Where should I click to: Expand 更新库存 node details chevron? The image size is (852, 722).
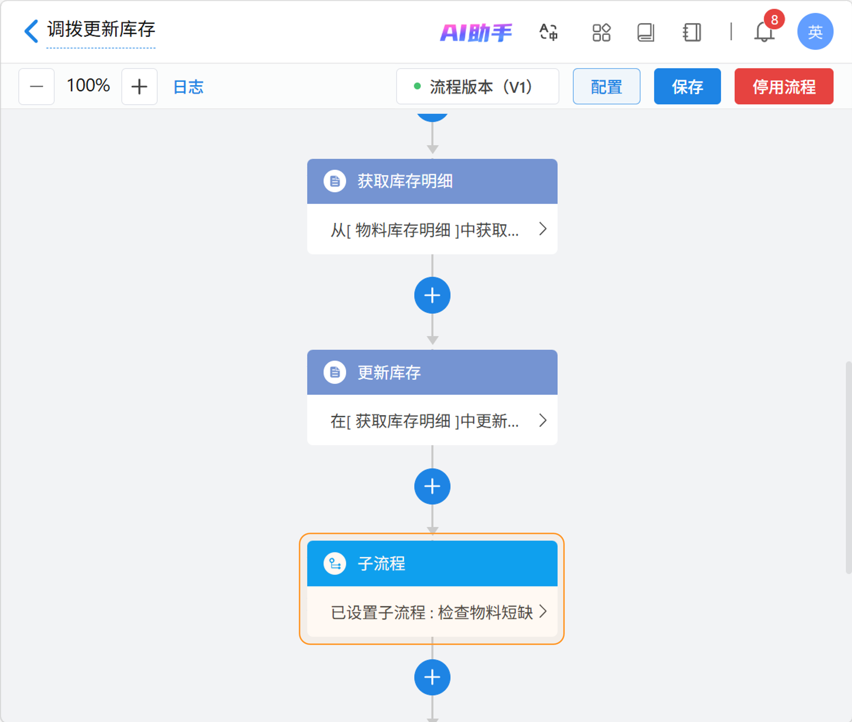pyautogui.click(x=543, y=420)
